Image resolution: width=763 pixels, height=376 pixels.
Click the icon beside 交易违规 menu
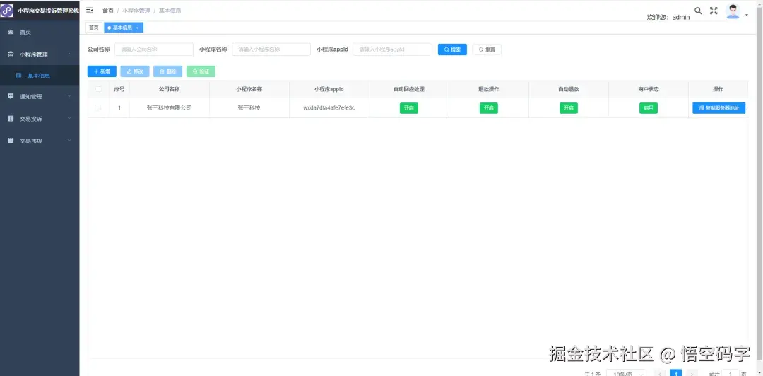[x=11, y=141]
